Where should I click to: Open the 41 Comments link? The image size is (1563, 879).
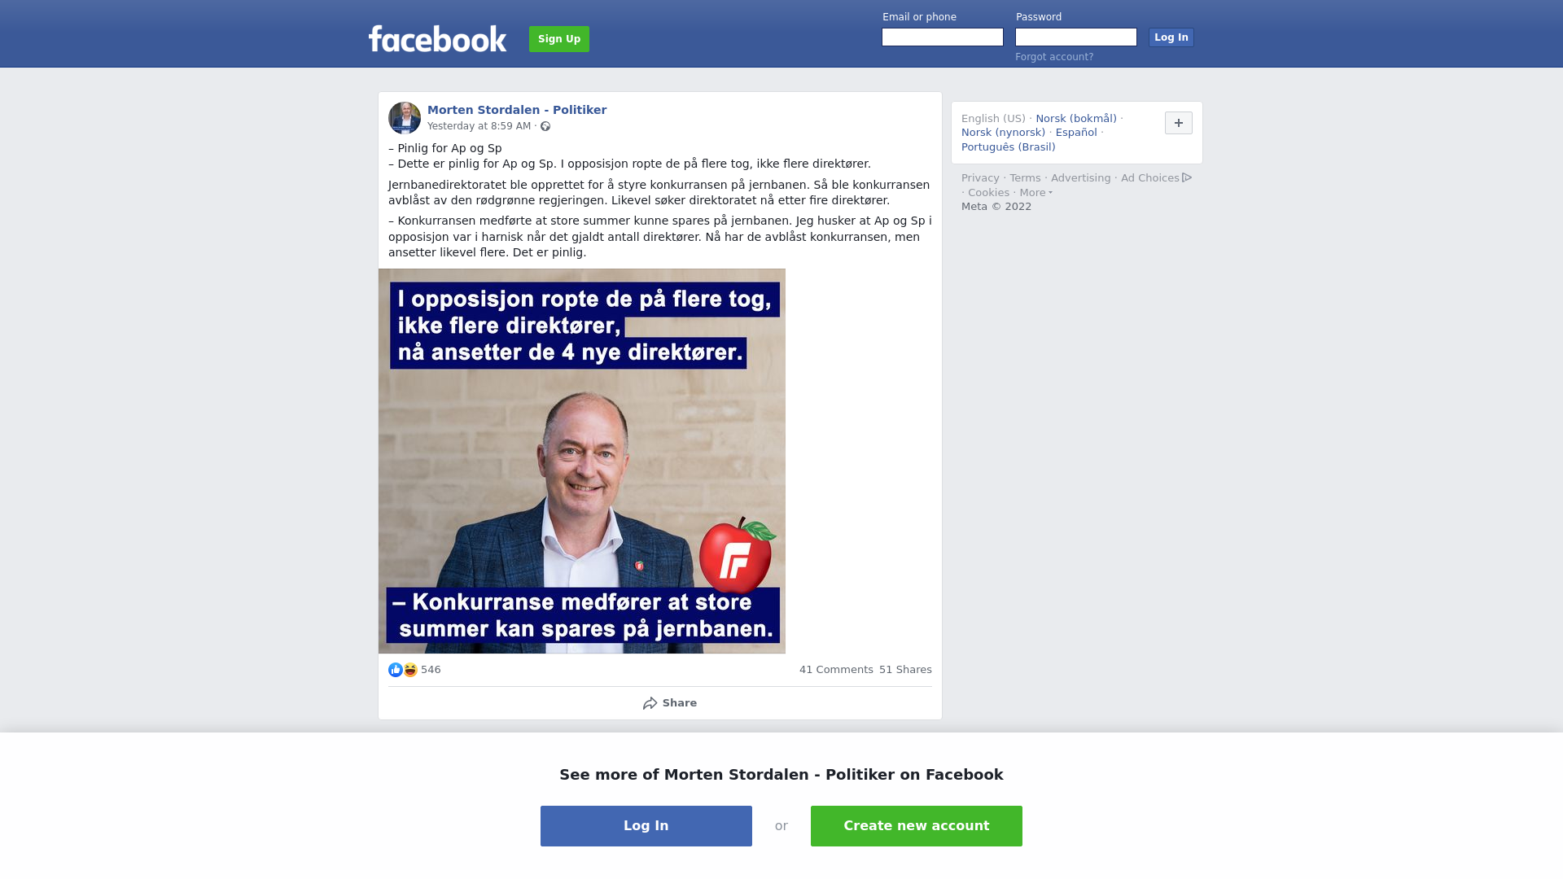coord(836,670)
